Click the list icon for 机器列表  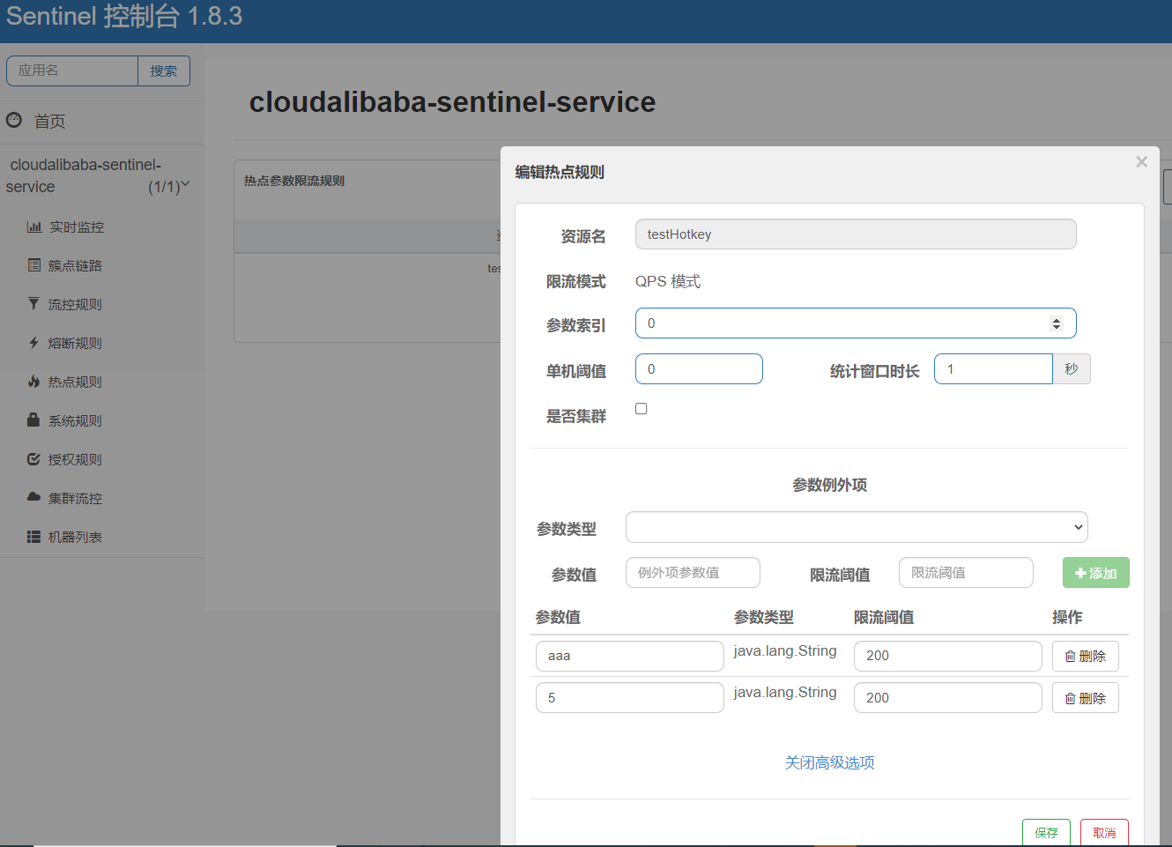(x=33, y=536)
